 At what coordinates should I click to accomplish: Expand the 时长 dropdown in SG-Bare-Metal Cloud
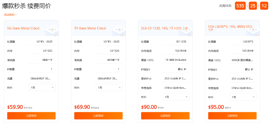tap(42, 87)
